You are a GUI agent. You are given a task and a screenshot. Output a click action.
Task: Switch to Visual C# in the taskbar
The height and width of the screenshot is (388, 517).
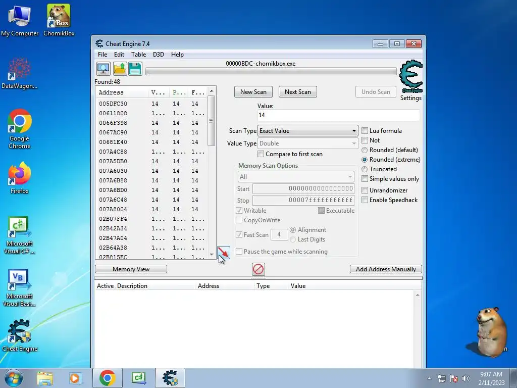tap(138, 378)
